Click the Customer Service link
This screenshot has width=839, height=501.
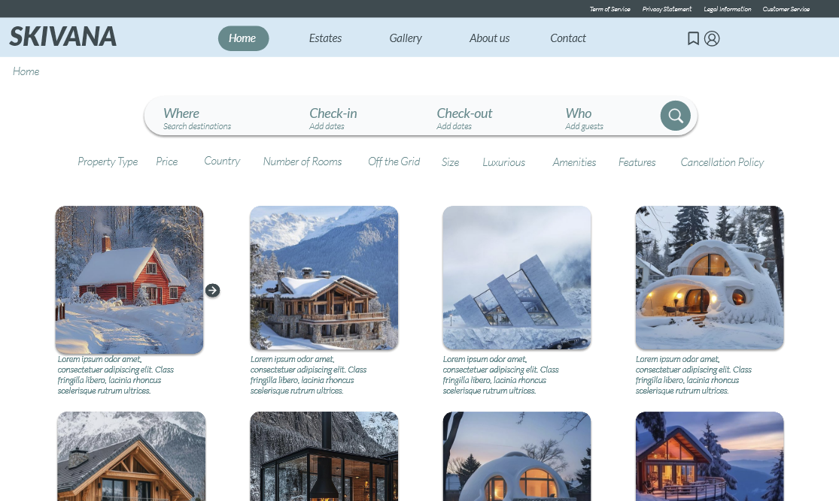(786, 9)
